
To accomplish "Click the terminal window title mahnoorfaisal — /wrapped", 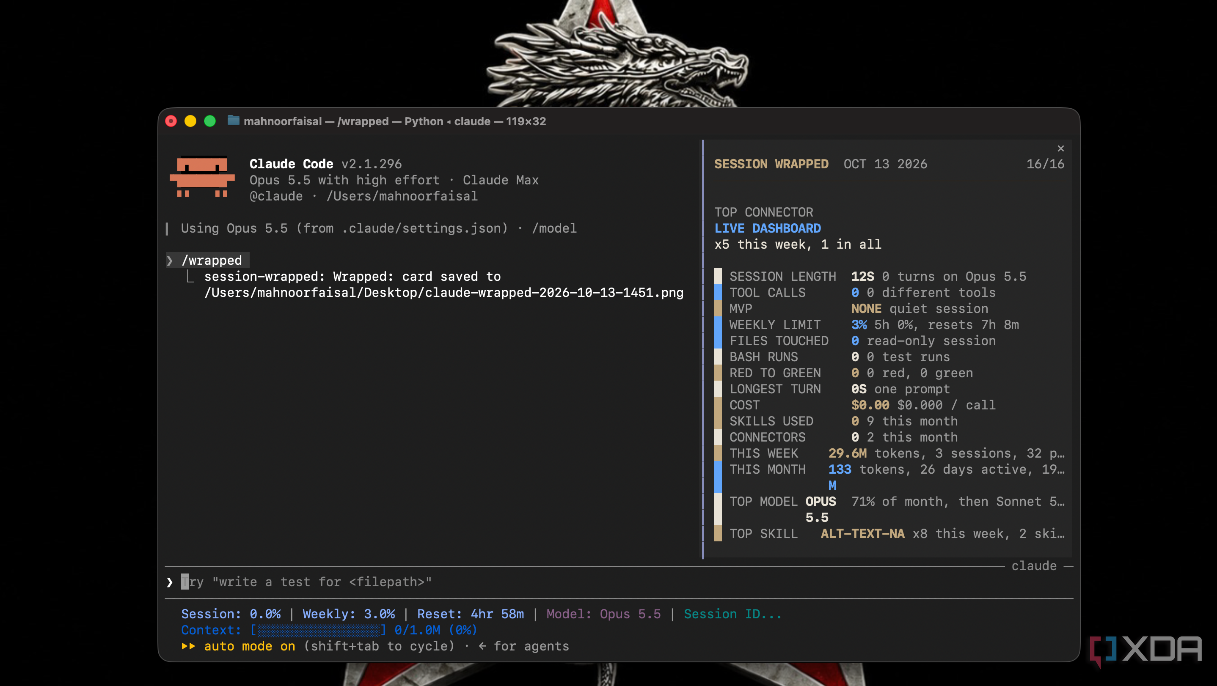I will [394, 121].
